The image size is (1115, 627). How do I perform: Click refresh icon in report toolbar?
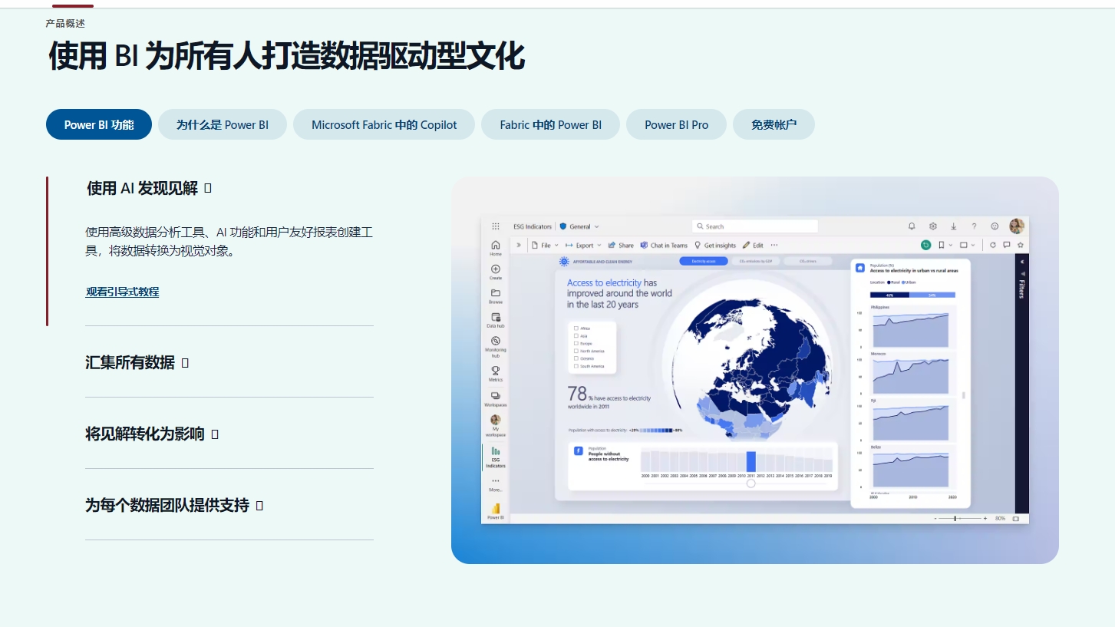(993, 245)
